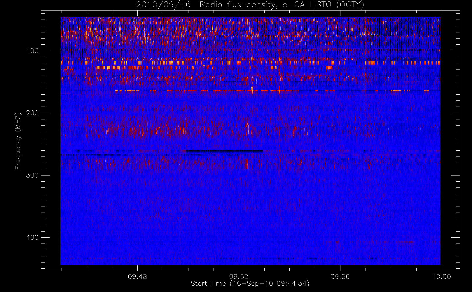This screenshot has height=292, width=472.
Task: Click the black horizontal dropout band near 260 MHz
Action: [x=224, y=151]
